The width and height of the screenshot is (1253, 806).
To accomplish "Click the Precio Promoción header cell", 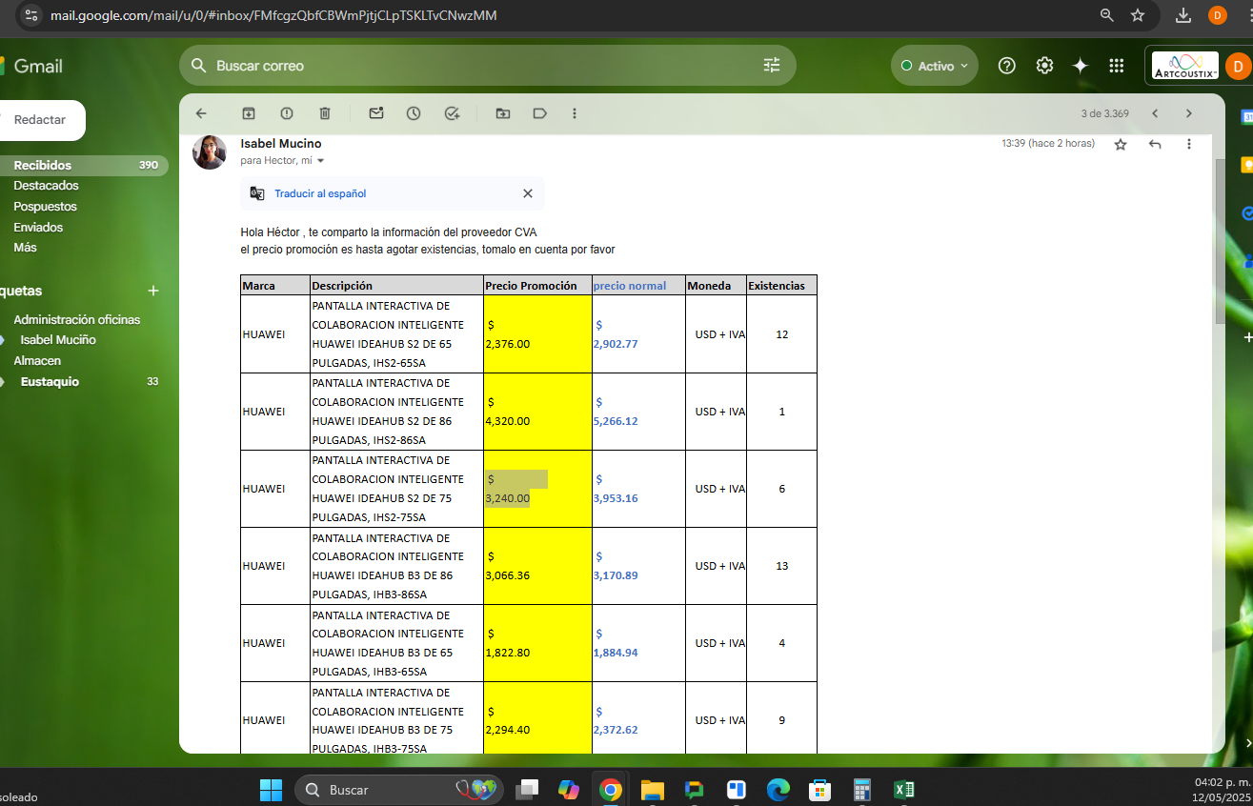I will point(537,286).
